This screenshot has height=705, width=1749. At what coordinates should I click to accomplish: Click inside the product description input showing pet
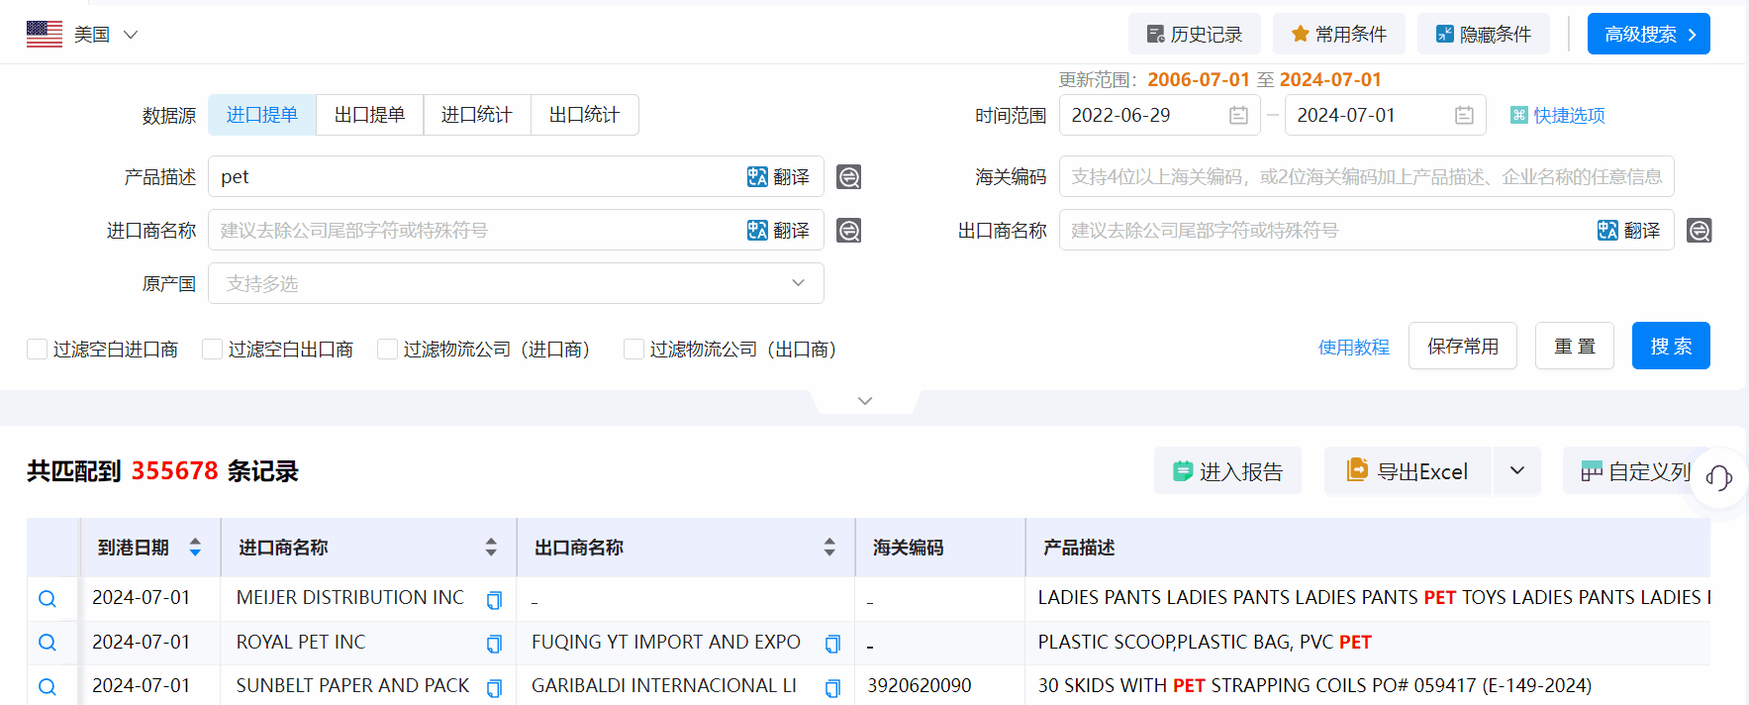point(445,176)
